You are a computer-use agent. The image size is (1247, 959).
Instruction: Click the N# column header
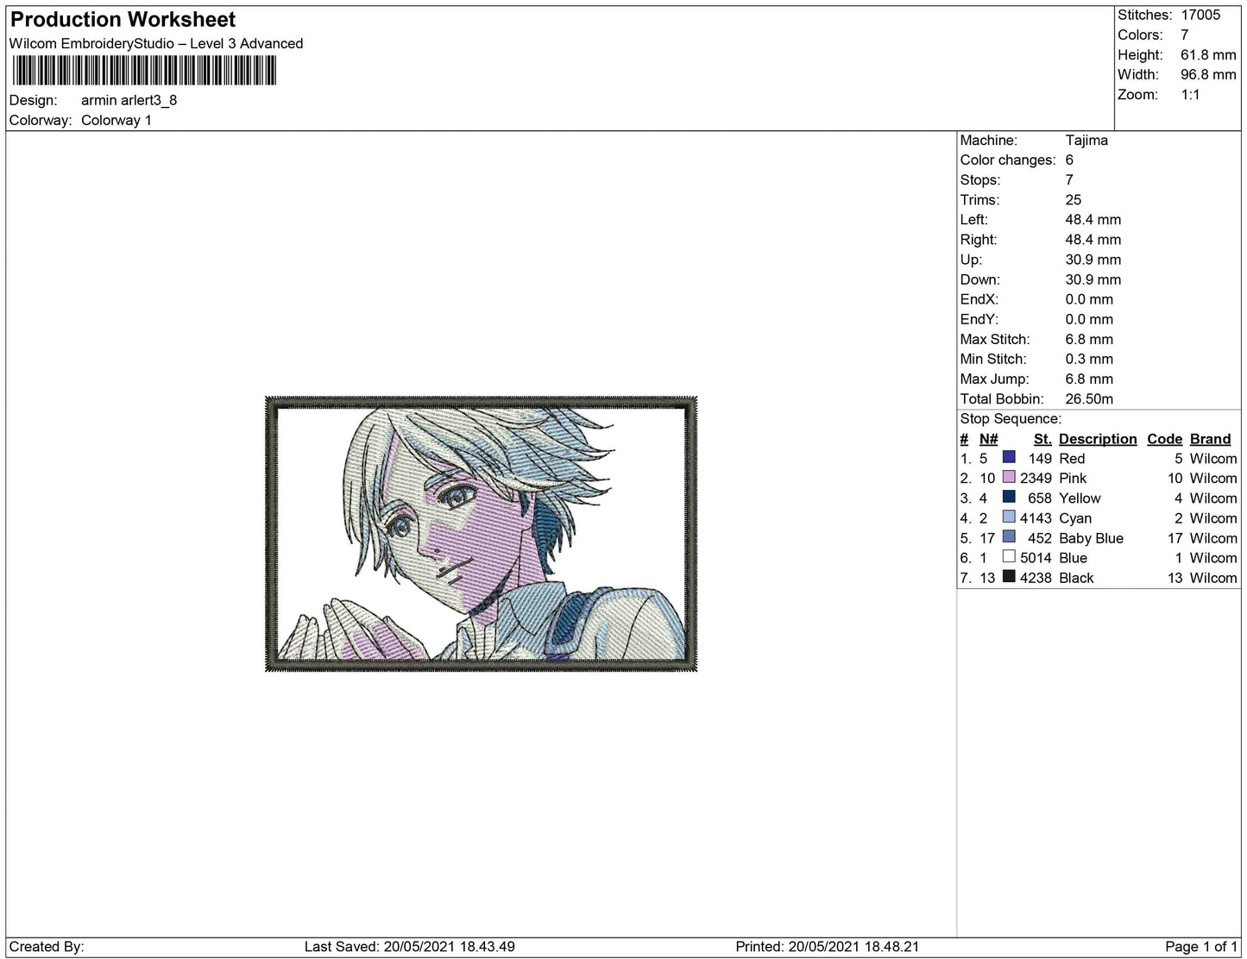click(x=988, y=439)
